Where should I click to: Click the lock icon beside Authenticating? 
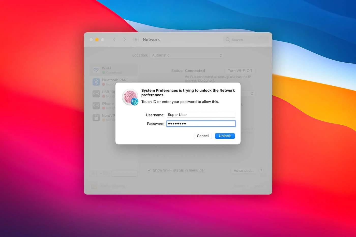click(x=94, y=186)
